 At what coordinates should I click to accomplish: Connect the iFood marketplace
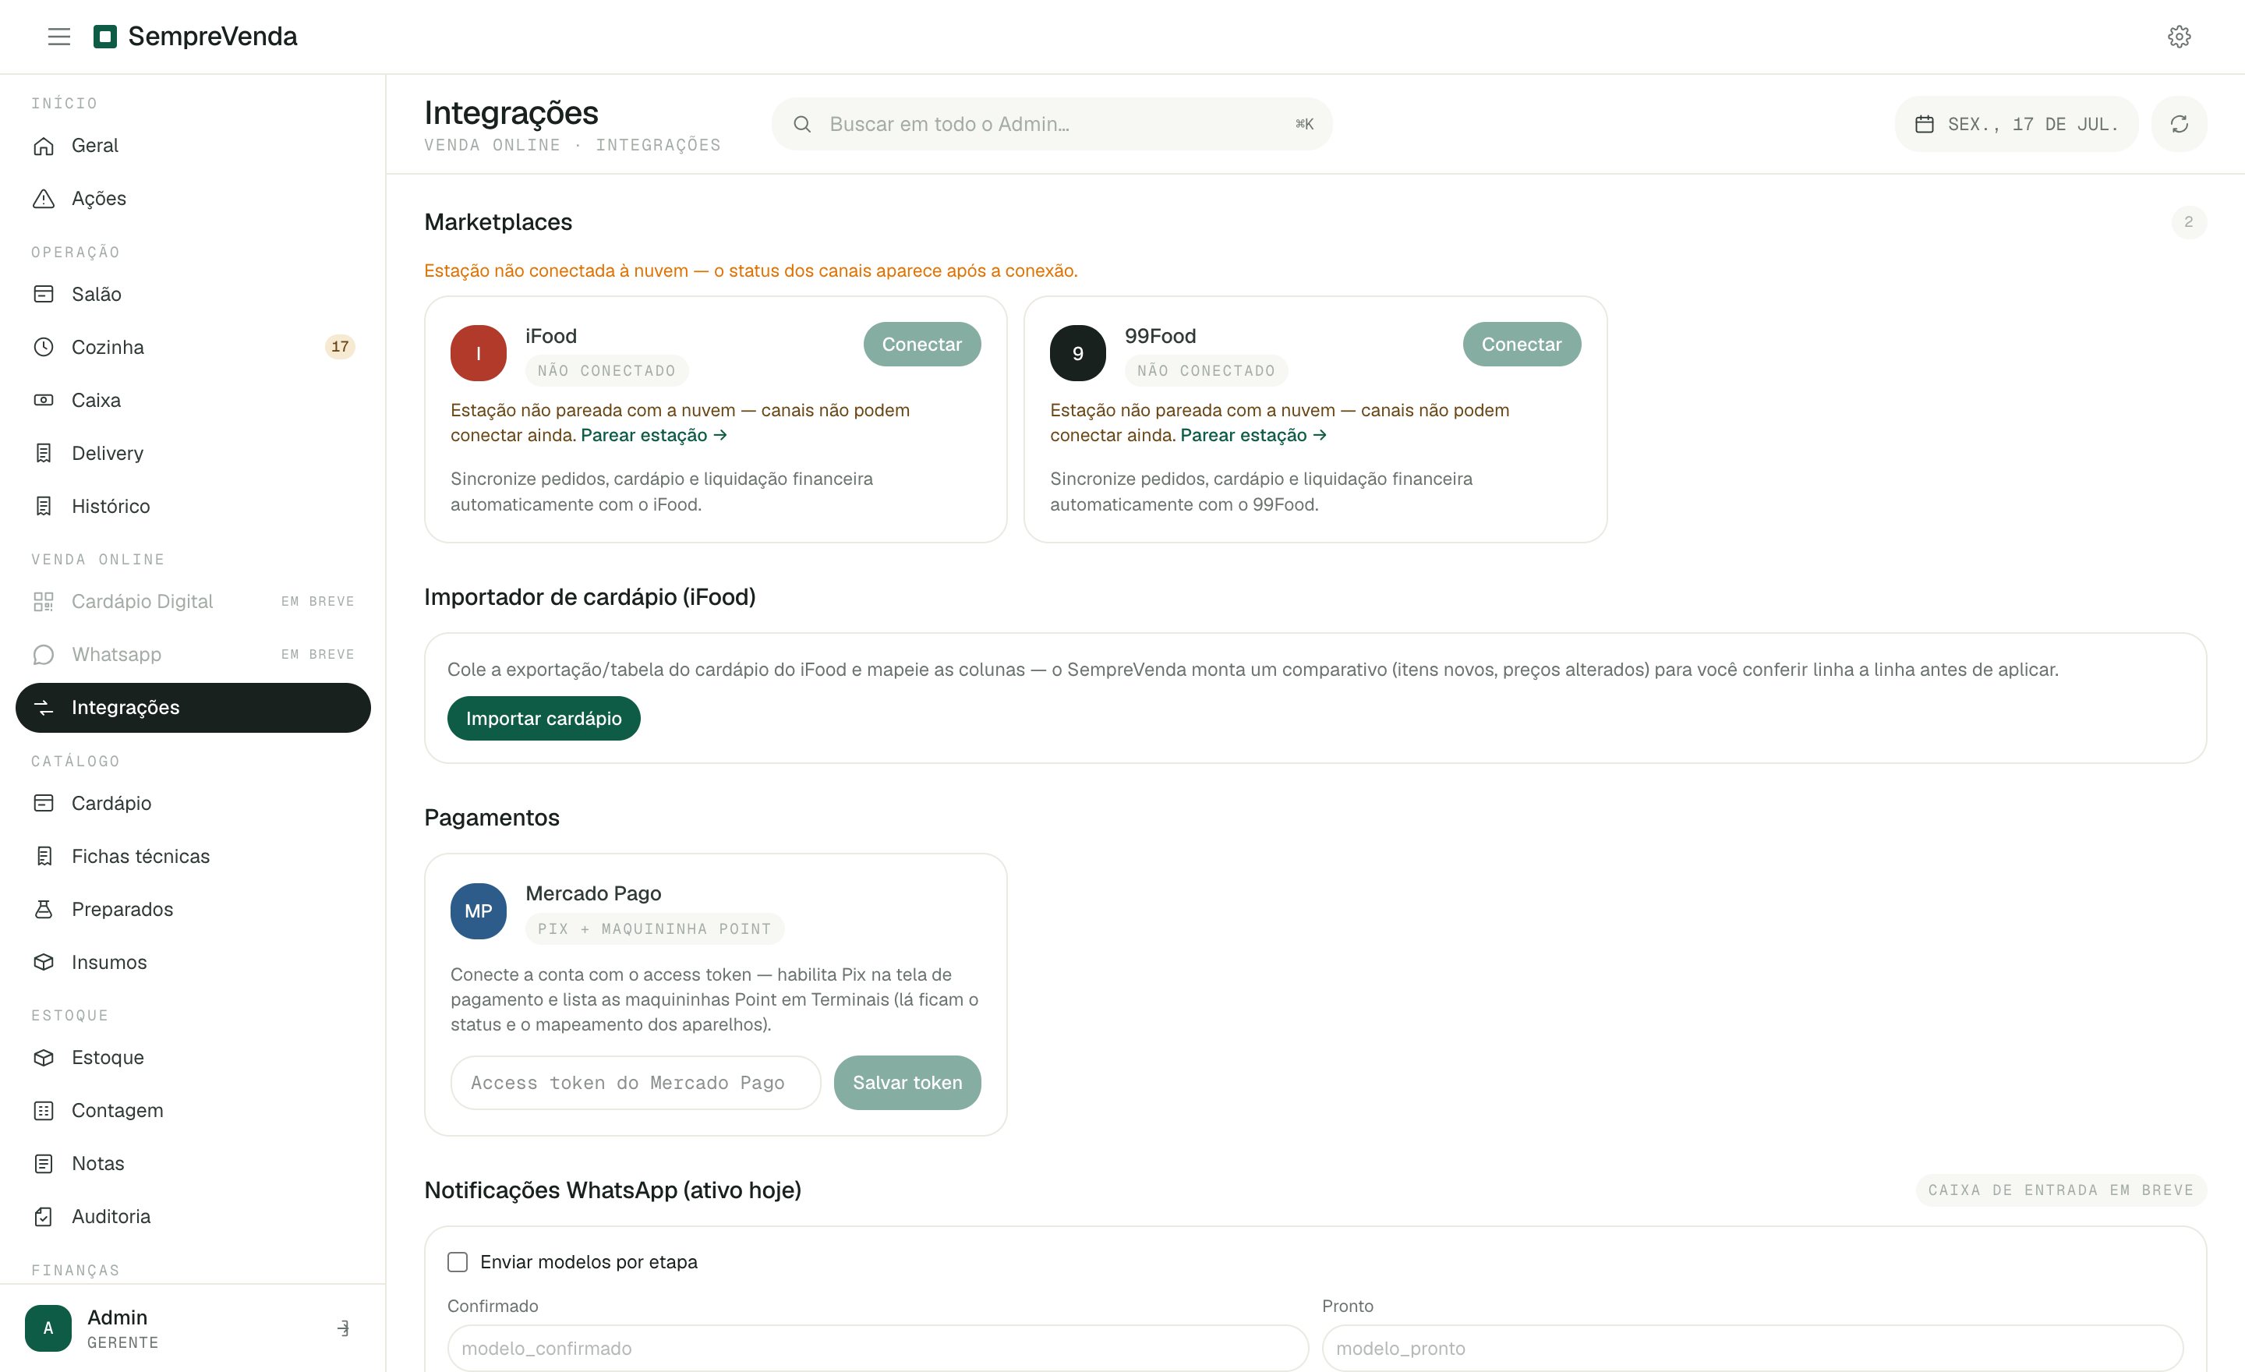pos(922,345)
